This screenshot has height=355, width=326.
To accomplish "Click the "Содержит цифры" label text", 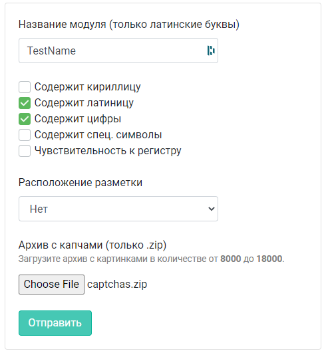I will [x=78, y=119].
